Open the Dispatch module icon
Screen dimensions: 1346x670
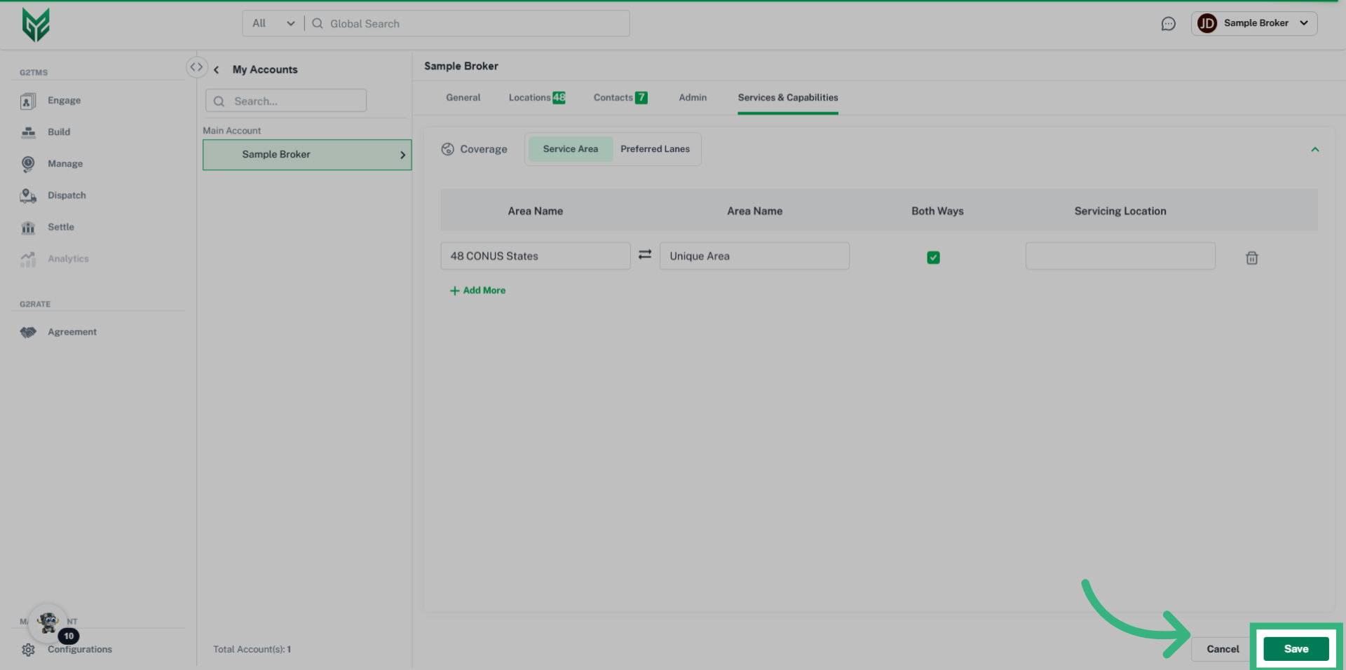click(x=28, y=196)
